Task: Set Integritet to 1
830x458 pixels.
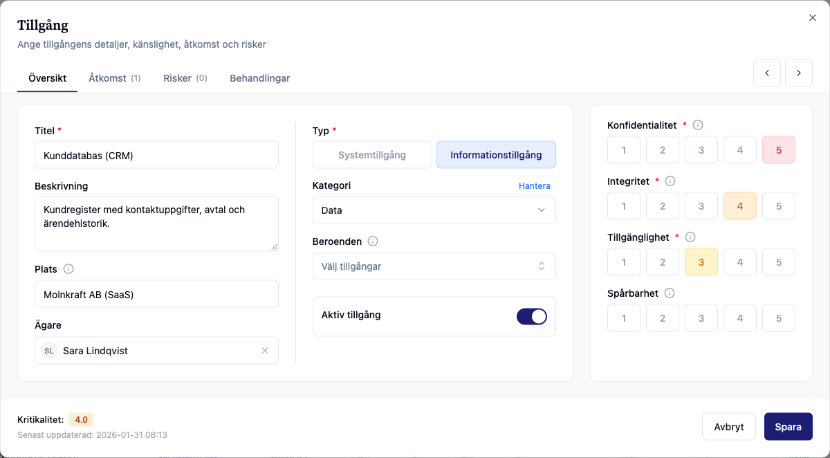Action: 624,206
